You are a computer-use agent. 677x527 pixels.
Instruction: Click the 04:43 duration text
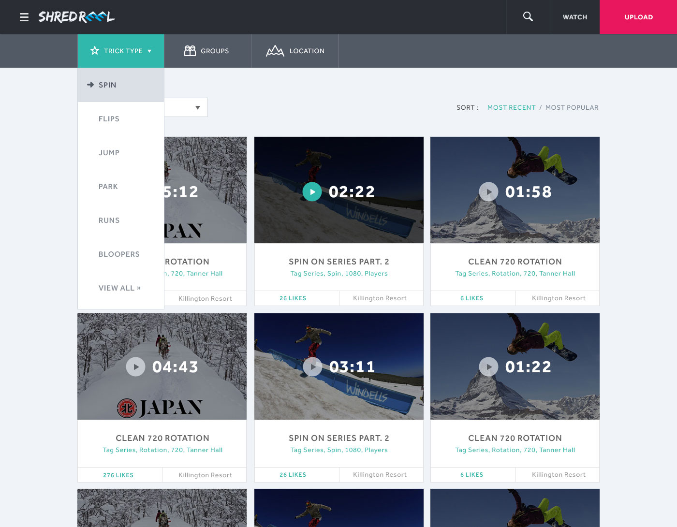[175, 367]
